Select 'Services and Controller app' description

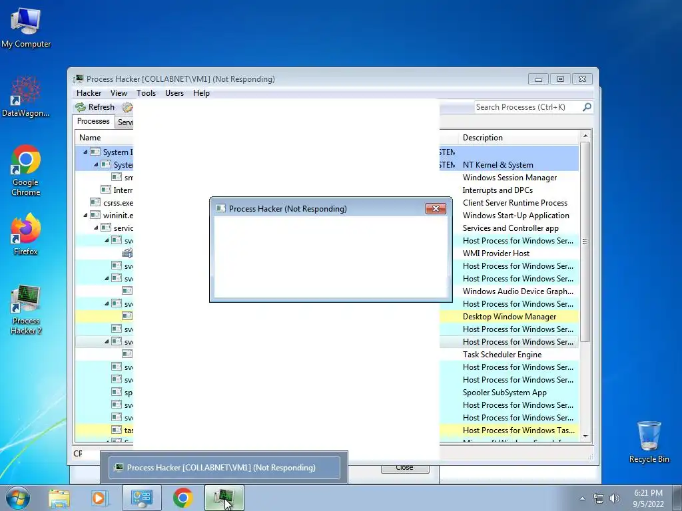tap(511, 228)
